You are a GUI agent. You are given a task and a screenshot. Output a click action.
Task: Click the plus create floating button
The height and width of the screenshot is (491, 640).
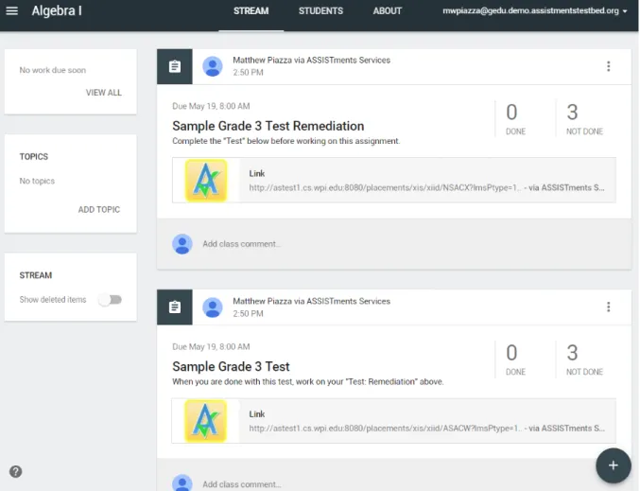click(x=614, y=465)
